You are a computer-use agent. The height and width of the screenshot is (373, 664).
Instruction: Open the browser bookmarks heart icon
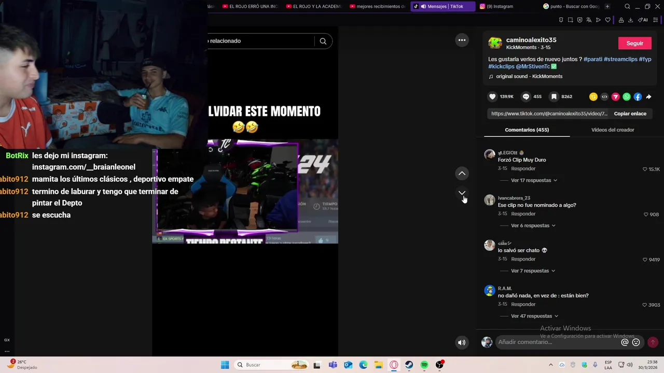point(607,20)
